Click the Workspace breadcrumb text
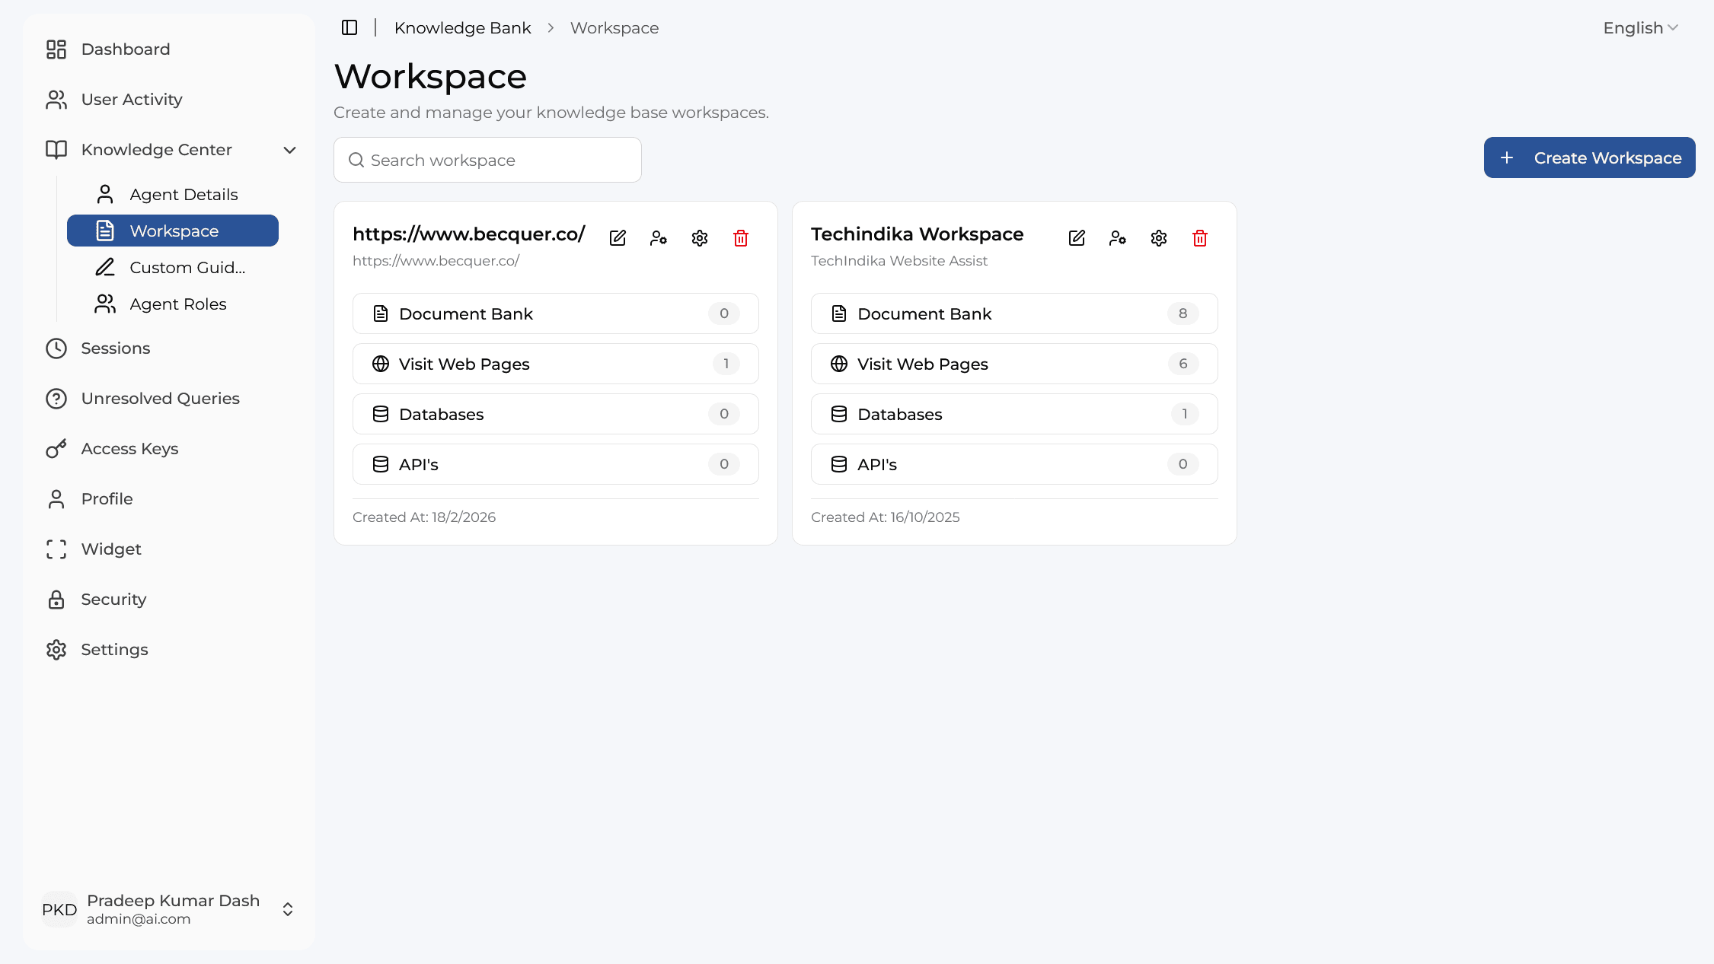1714x964 pixels. click(614, 28)
